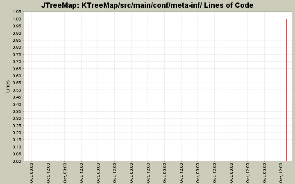This screenshot has height=184, width=295.
Task: Click the 0.65 y-axis value
Action: [x=17, y=69]
